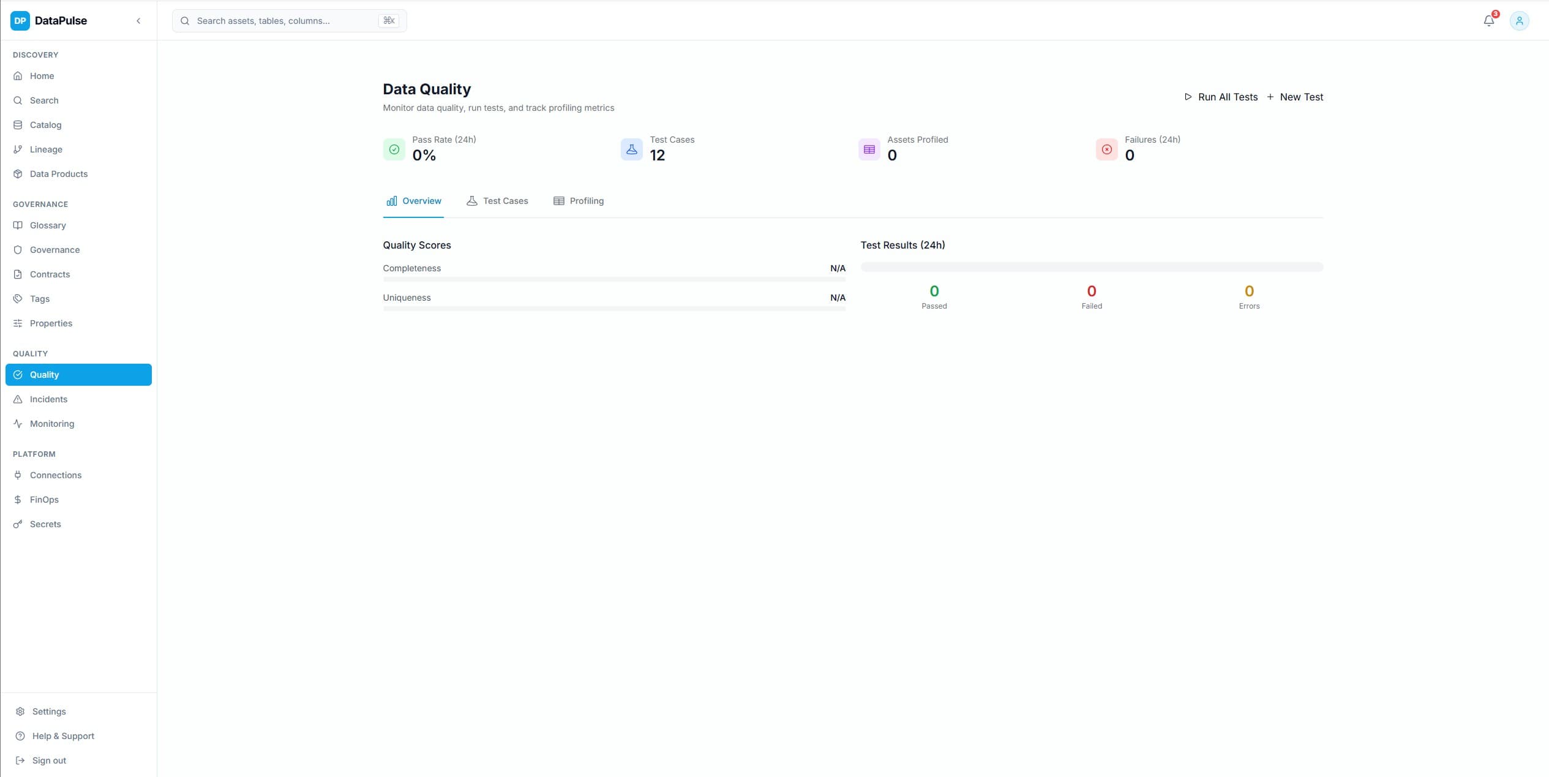
Task: Click the DataPulse logo icon
Action: pos(19,20)
